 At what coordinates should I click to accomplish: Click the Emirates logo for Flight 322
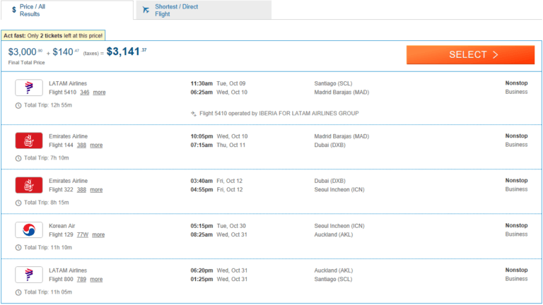(x=29, y=185)
